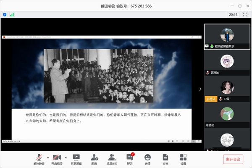Open the 成员(61) members list

[x=112, y=159]
